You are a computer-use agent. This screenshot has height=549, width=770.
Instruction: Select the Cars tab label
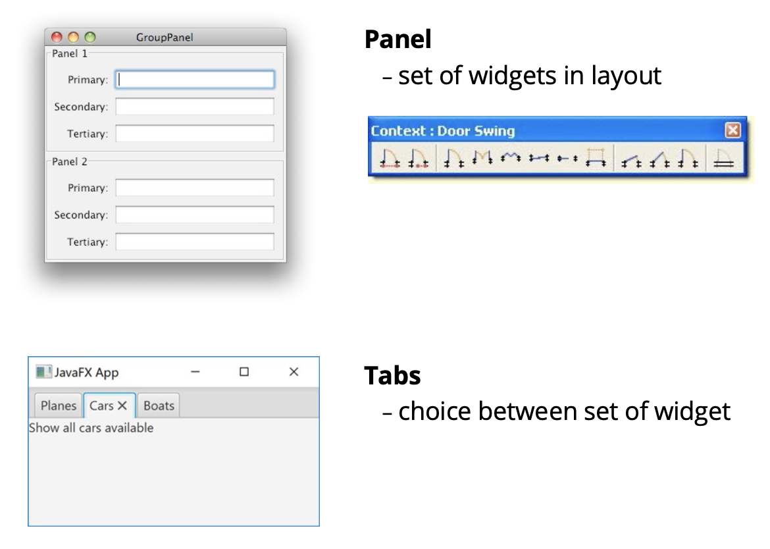(101, 405)
